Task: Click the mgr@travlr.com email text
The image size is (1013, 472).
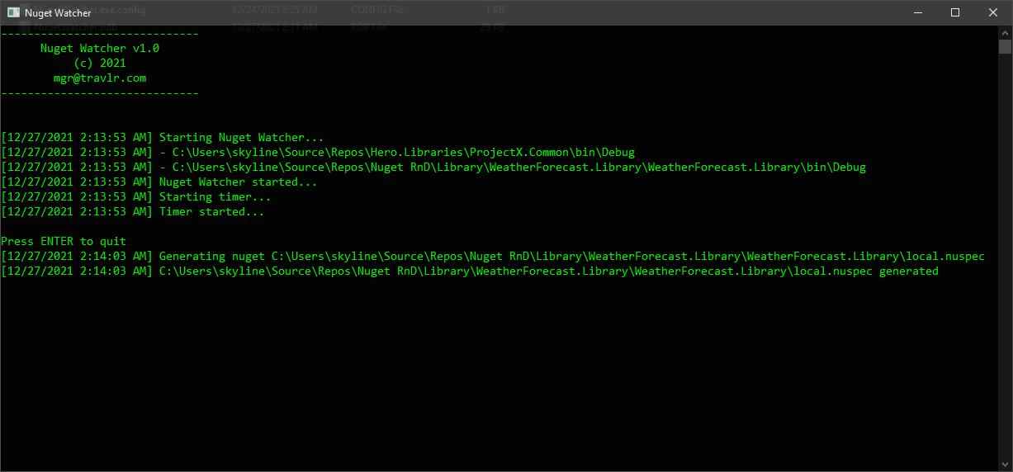Action: [100, 78]
